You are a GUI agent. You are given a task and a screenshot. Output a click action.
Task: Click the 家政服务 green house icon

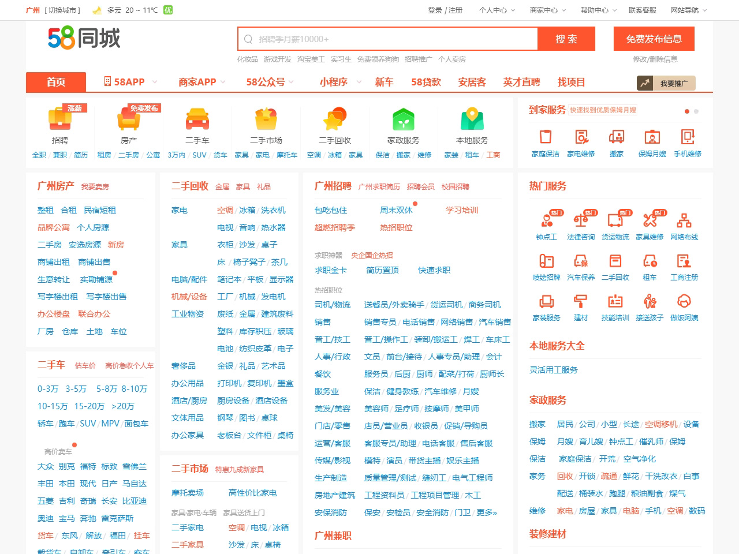tap(404, 119)
